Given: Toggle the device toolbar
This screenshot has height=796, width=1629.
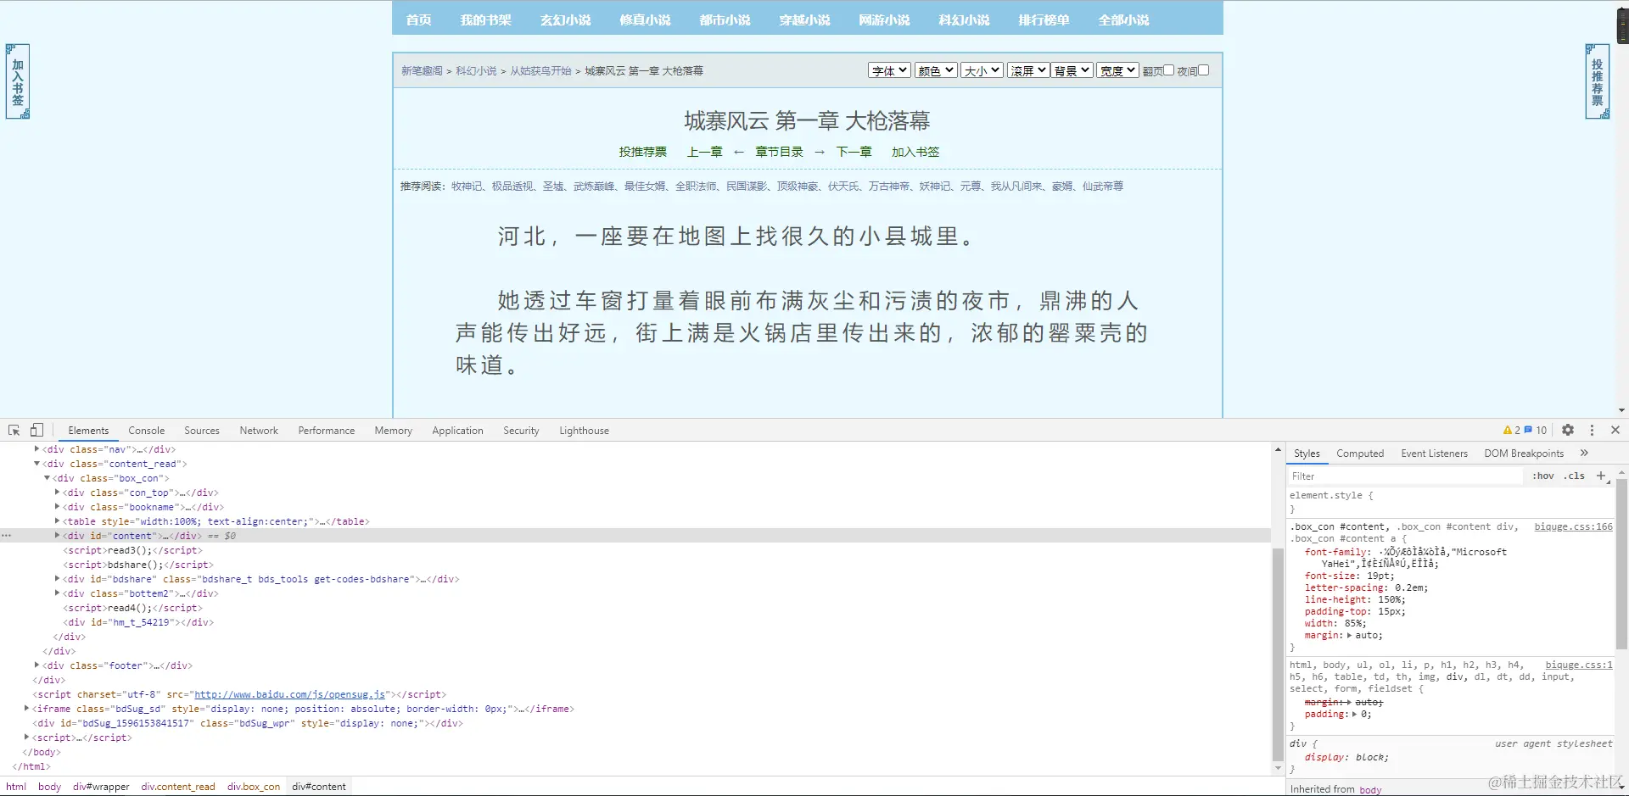Looking at the screenshot, I should (36, 430).
